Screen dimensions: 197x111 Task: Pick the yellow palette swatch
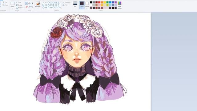[x=105, y=2]
